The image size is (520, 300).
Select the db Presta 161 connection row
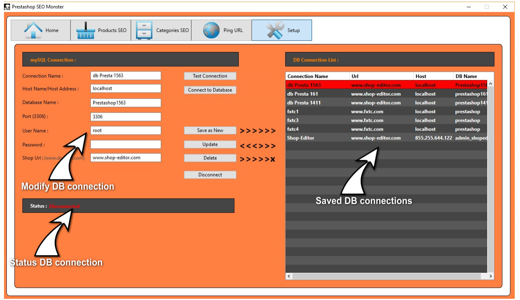[x=386, y=94]
